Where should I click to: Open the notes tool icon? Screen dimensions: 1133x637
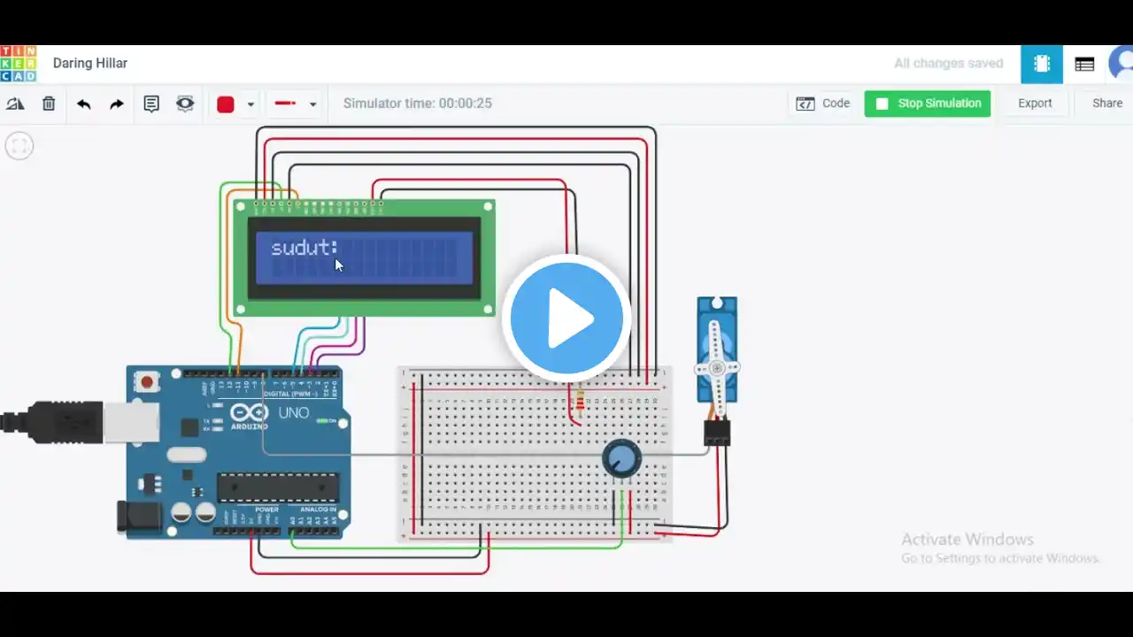click(x=151, y=104)
